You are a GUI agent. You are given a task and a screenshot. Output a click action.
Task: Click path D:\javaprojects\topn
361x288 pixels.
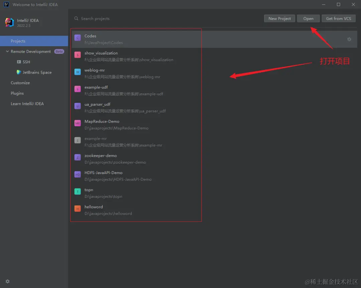103,196
